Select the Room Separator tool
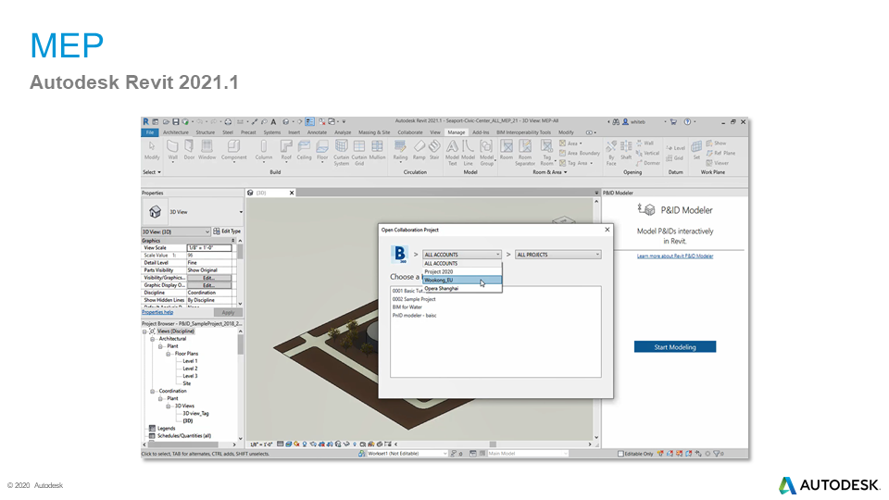Image resolution: width=889 pixels, height=500 pixels. (x=525, y=153)
